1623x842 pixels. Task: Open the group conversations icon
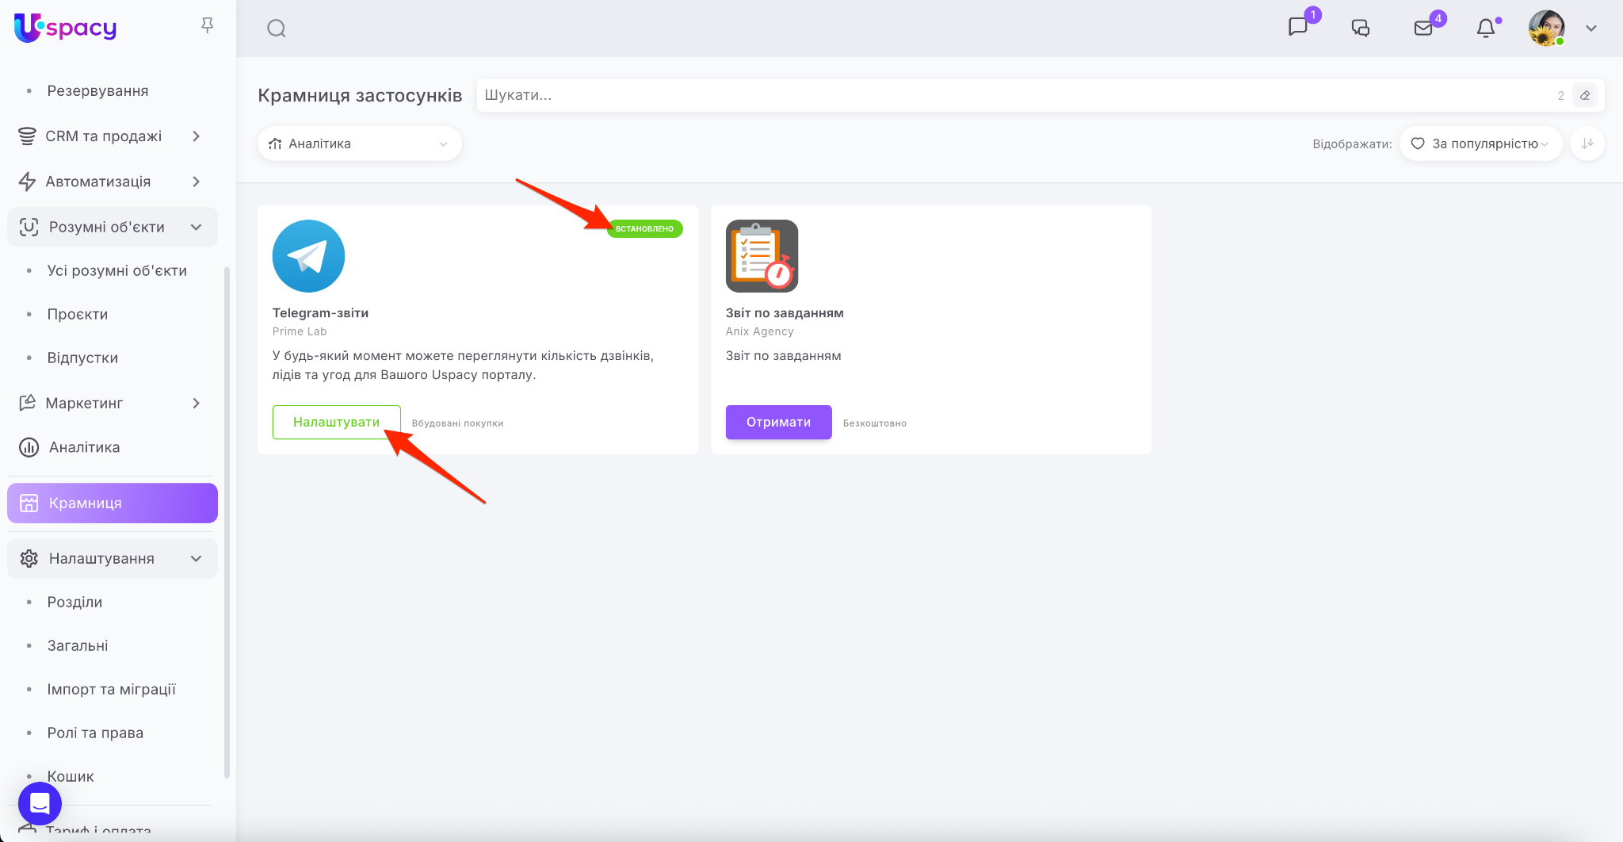pyautogui.click(x=1361, y=29)
